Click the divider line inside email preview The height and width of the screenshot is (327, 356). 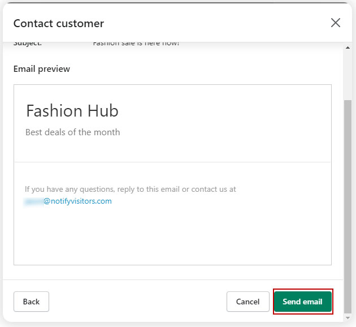[x=172, y=162]
